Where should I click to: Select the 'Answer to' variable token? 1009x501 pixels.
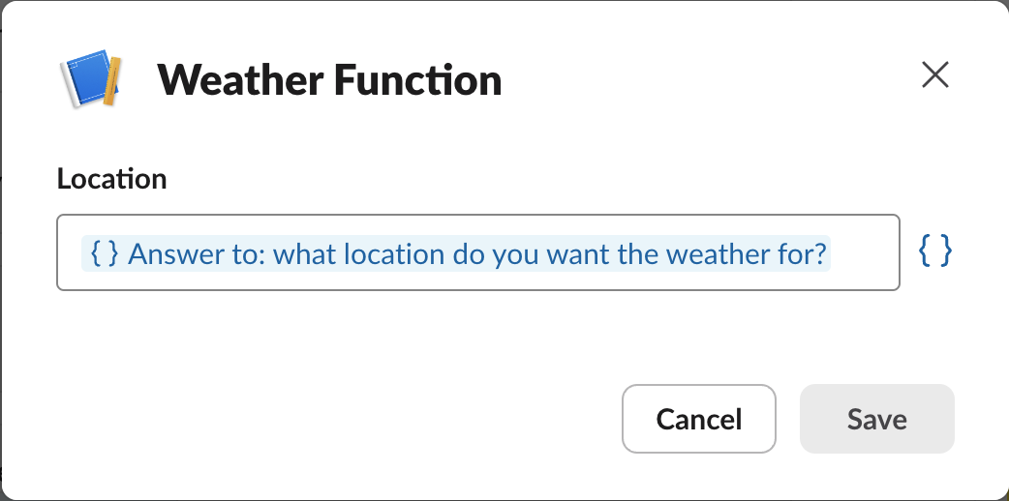pos(456,253)
